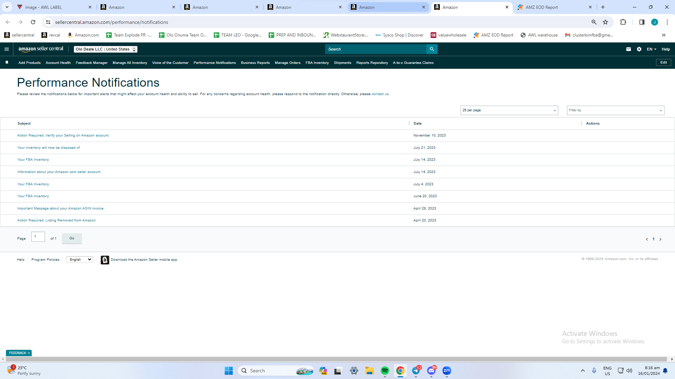Open Program Policies in the footer
675x379 pixels.
[x=45, y=260]
